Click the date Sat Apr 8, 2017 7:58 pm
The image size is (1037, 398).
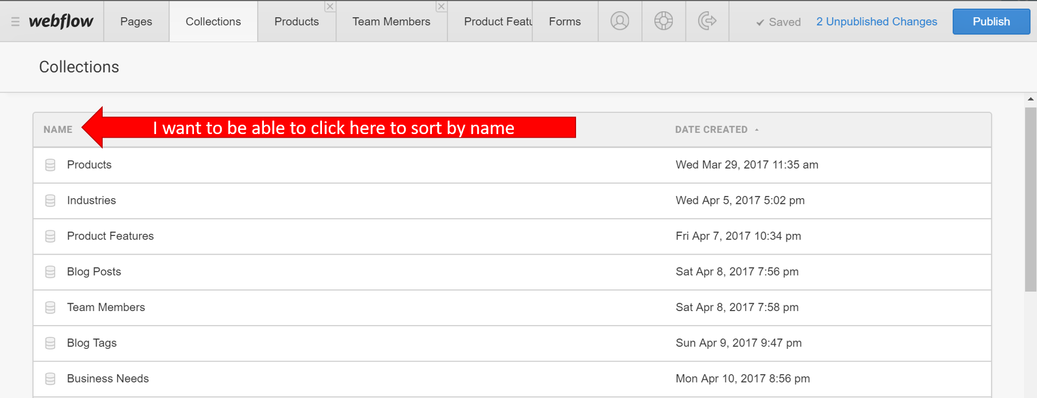coord(737,307)
